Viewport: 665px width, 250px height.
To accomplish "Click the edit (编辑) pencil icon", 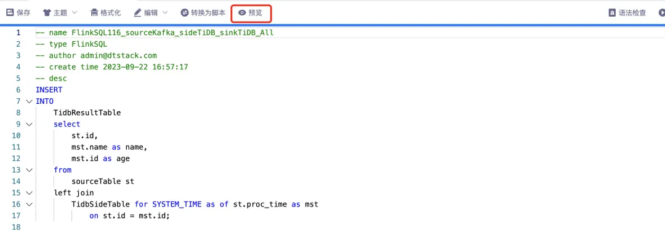I will pos(137,13).
